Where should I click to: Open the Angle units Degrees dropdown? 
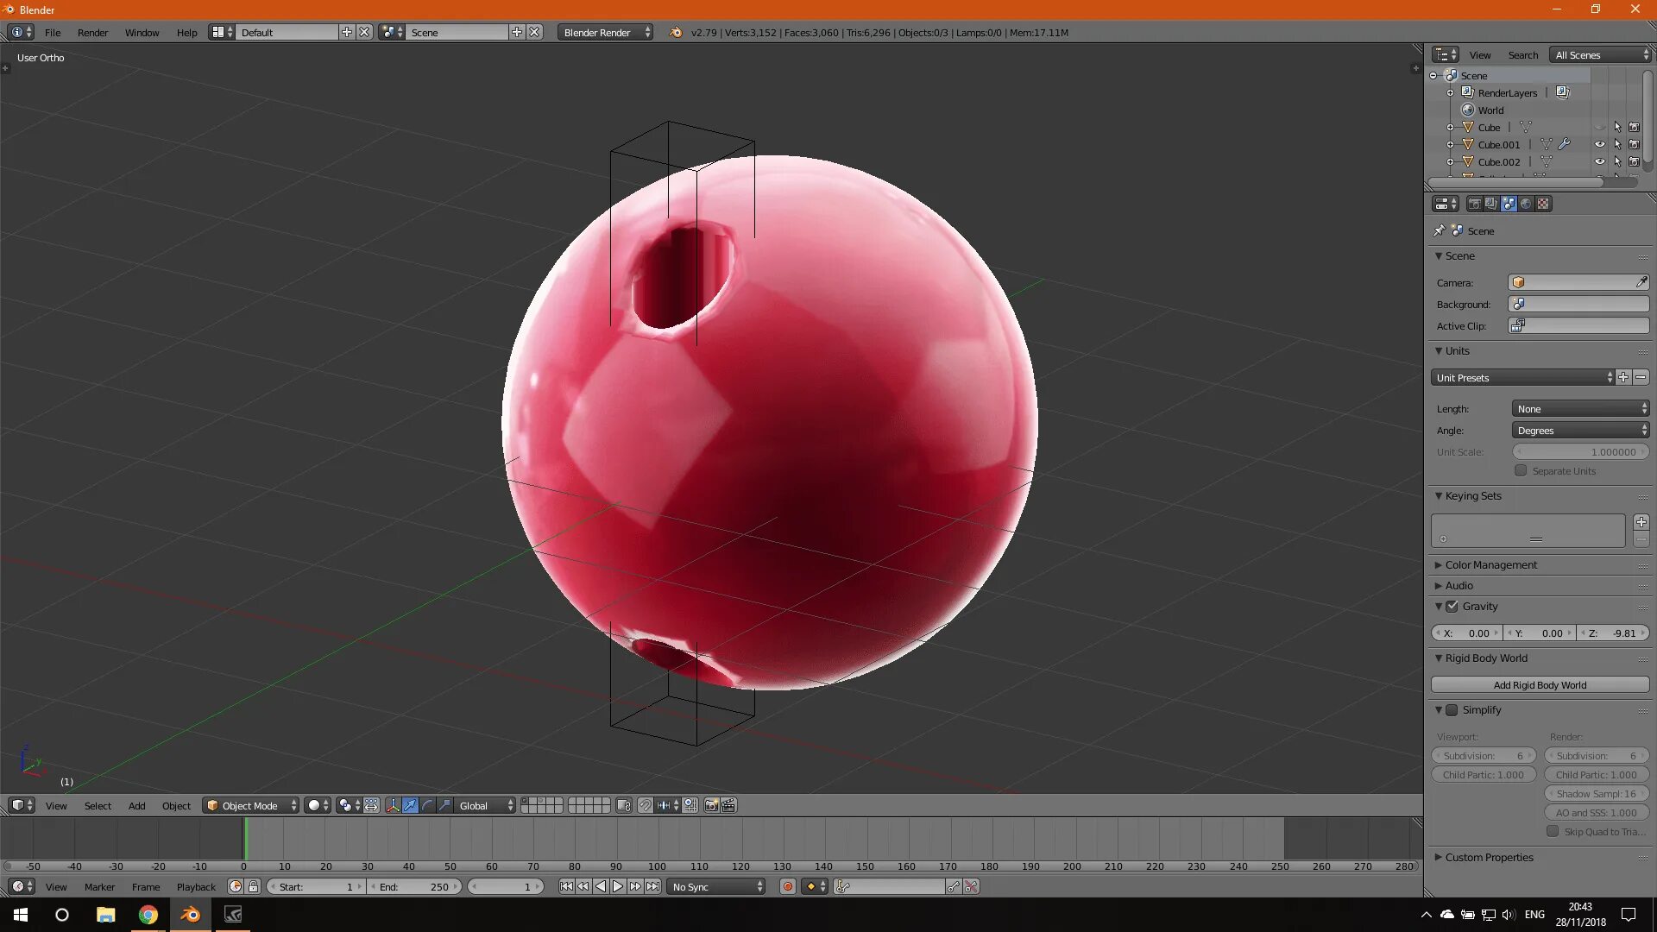click(1580, 431)
